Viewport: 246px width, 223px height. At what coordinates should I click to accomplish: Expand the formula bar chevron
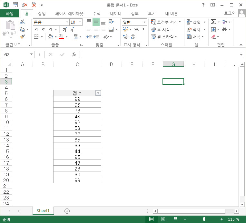(241, 54)
